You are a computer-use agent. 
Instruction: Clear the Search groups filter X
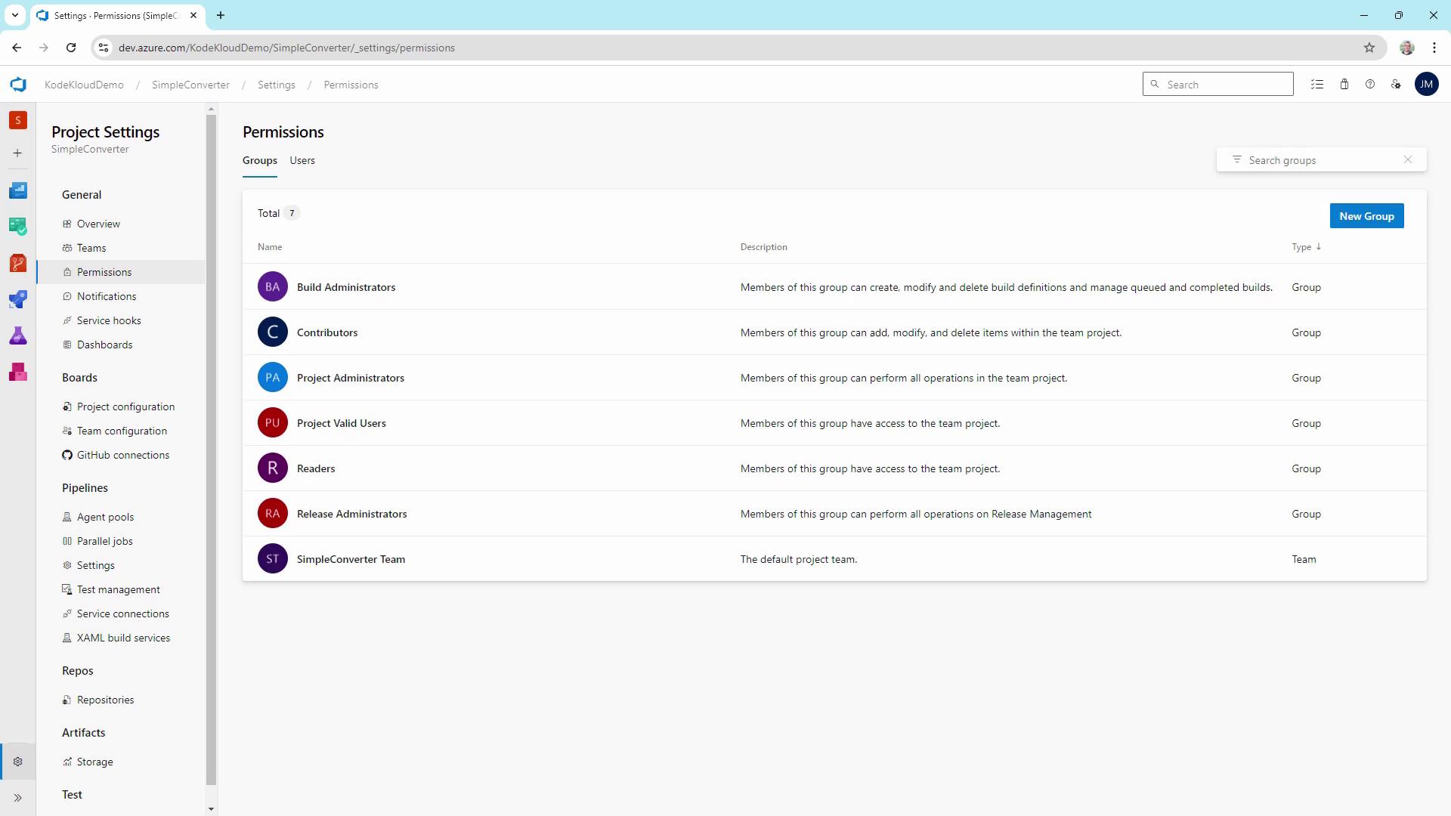click(1408, 159)
